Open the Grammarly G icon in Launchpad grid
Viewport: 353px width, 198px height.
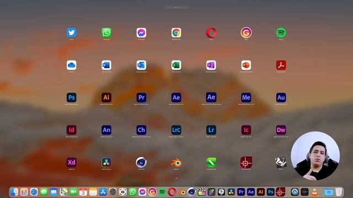(x=246, y=33)
